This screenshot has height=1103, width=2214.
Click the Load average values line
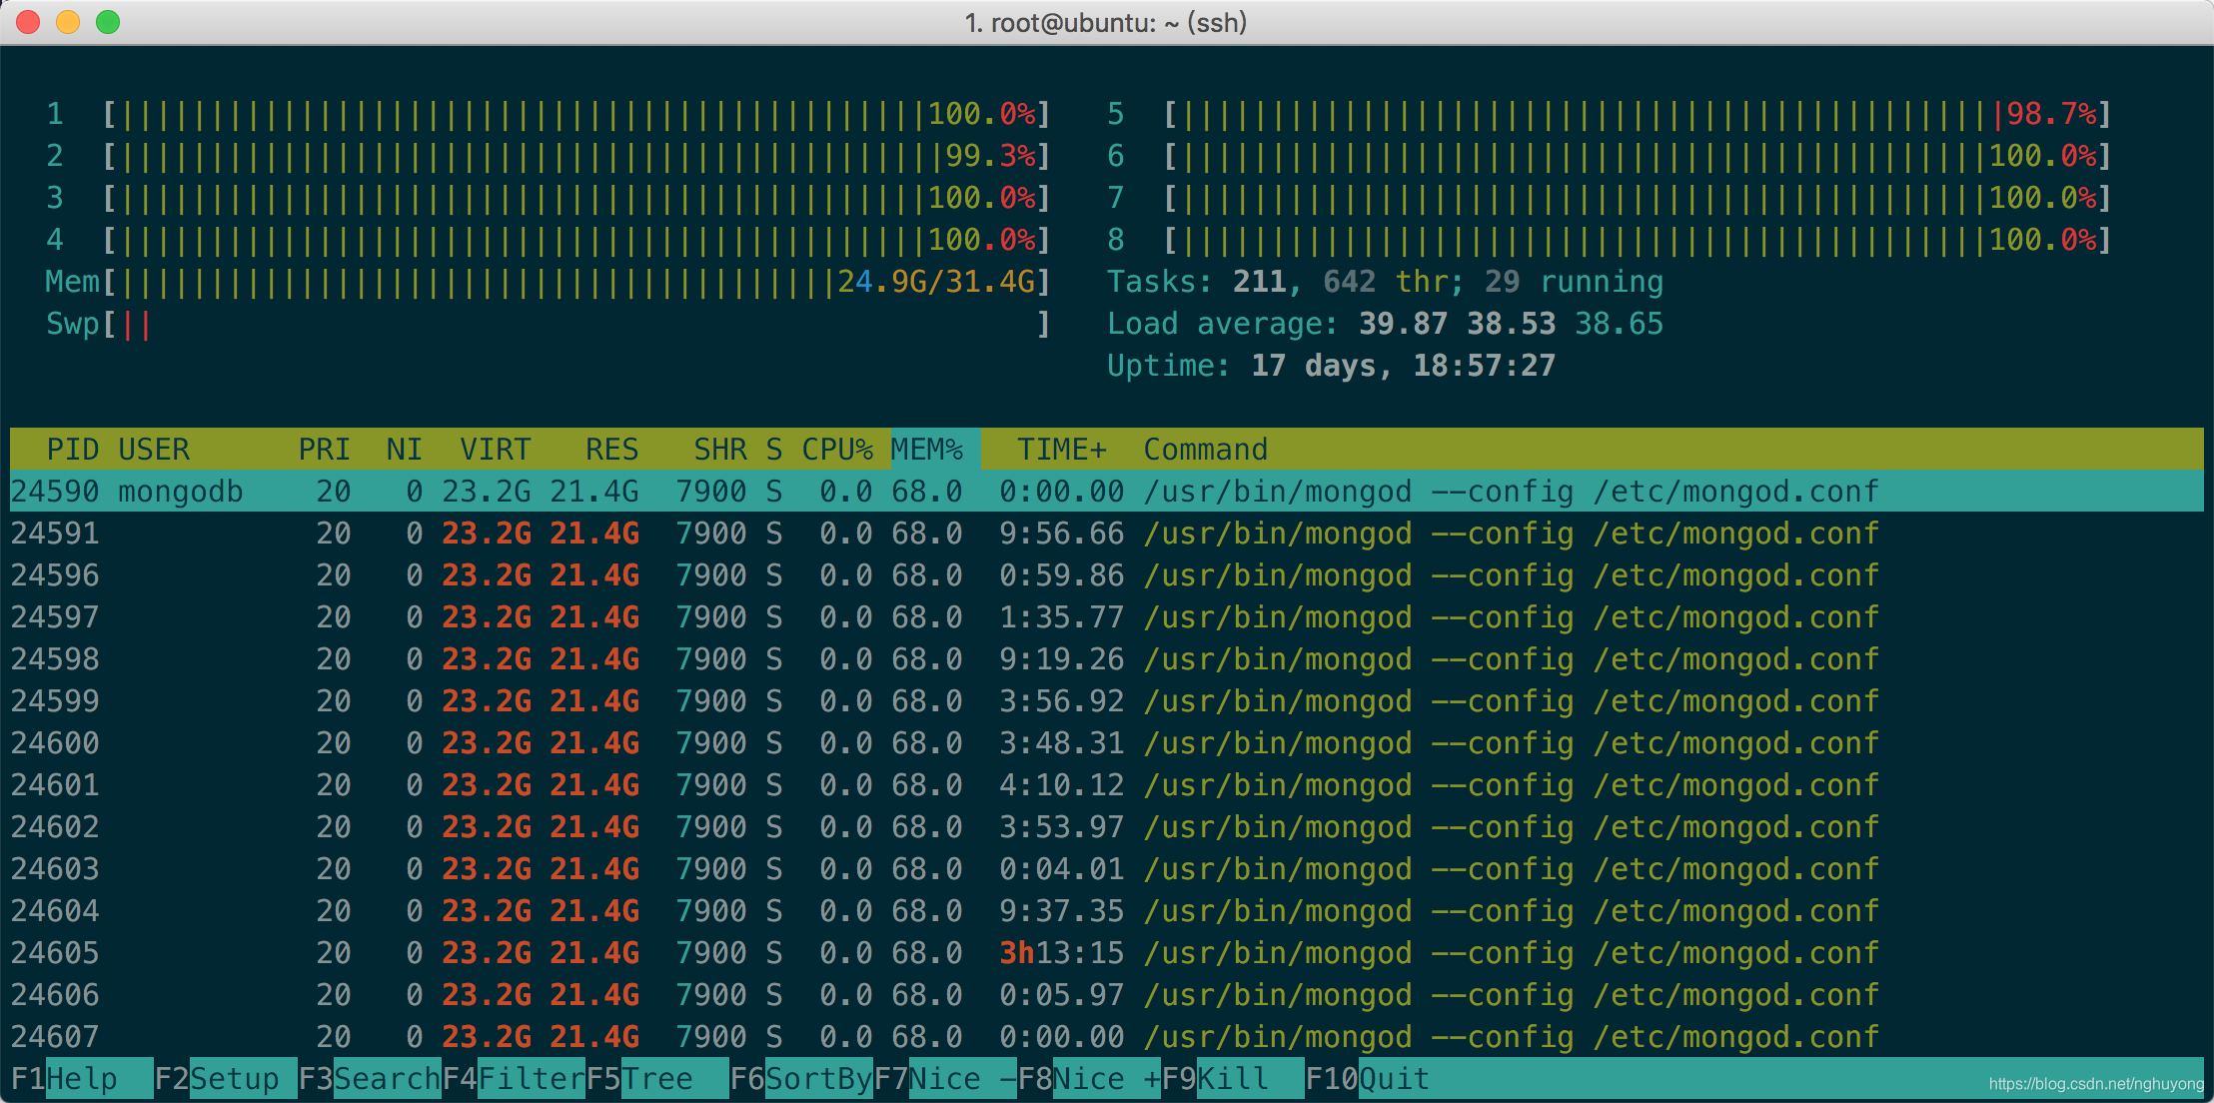(1385, 324)
